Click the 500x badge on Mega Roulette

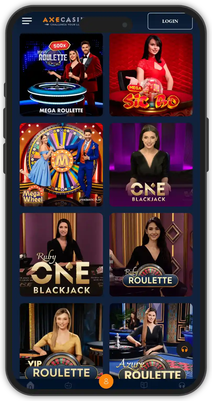[x=60, y=46]
